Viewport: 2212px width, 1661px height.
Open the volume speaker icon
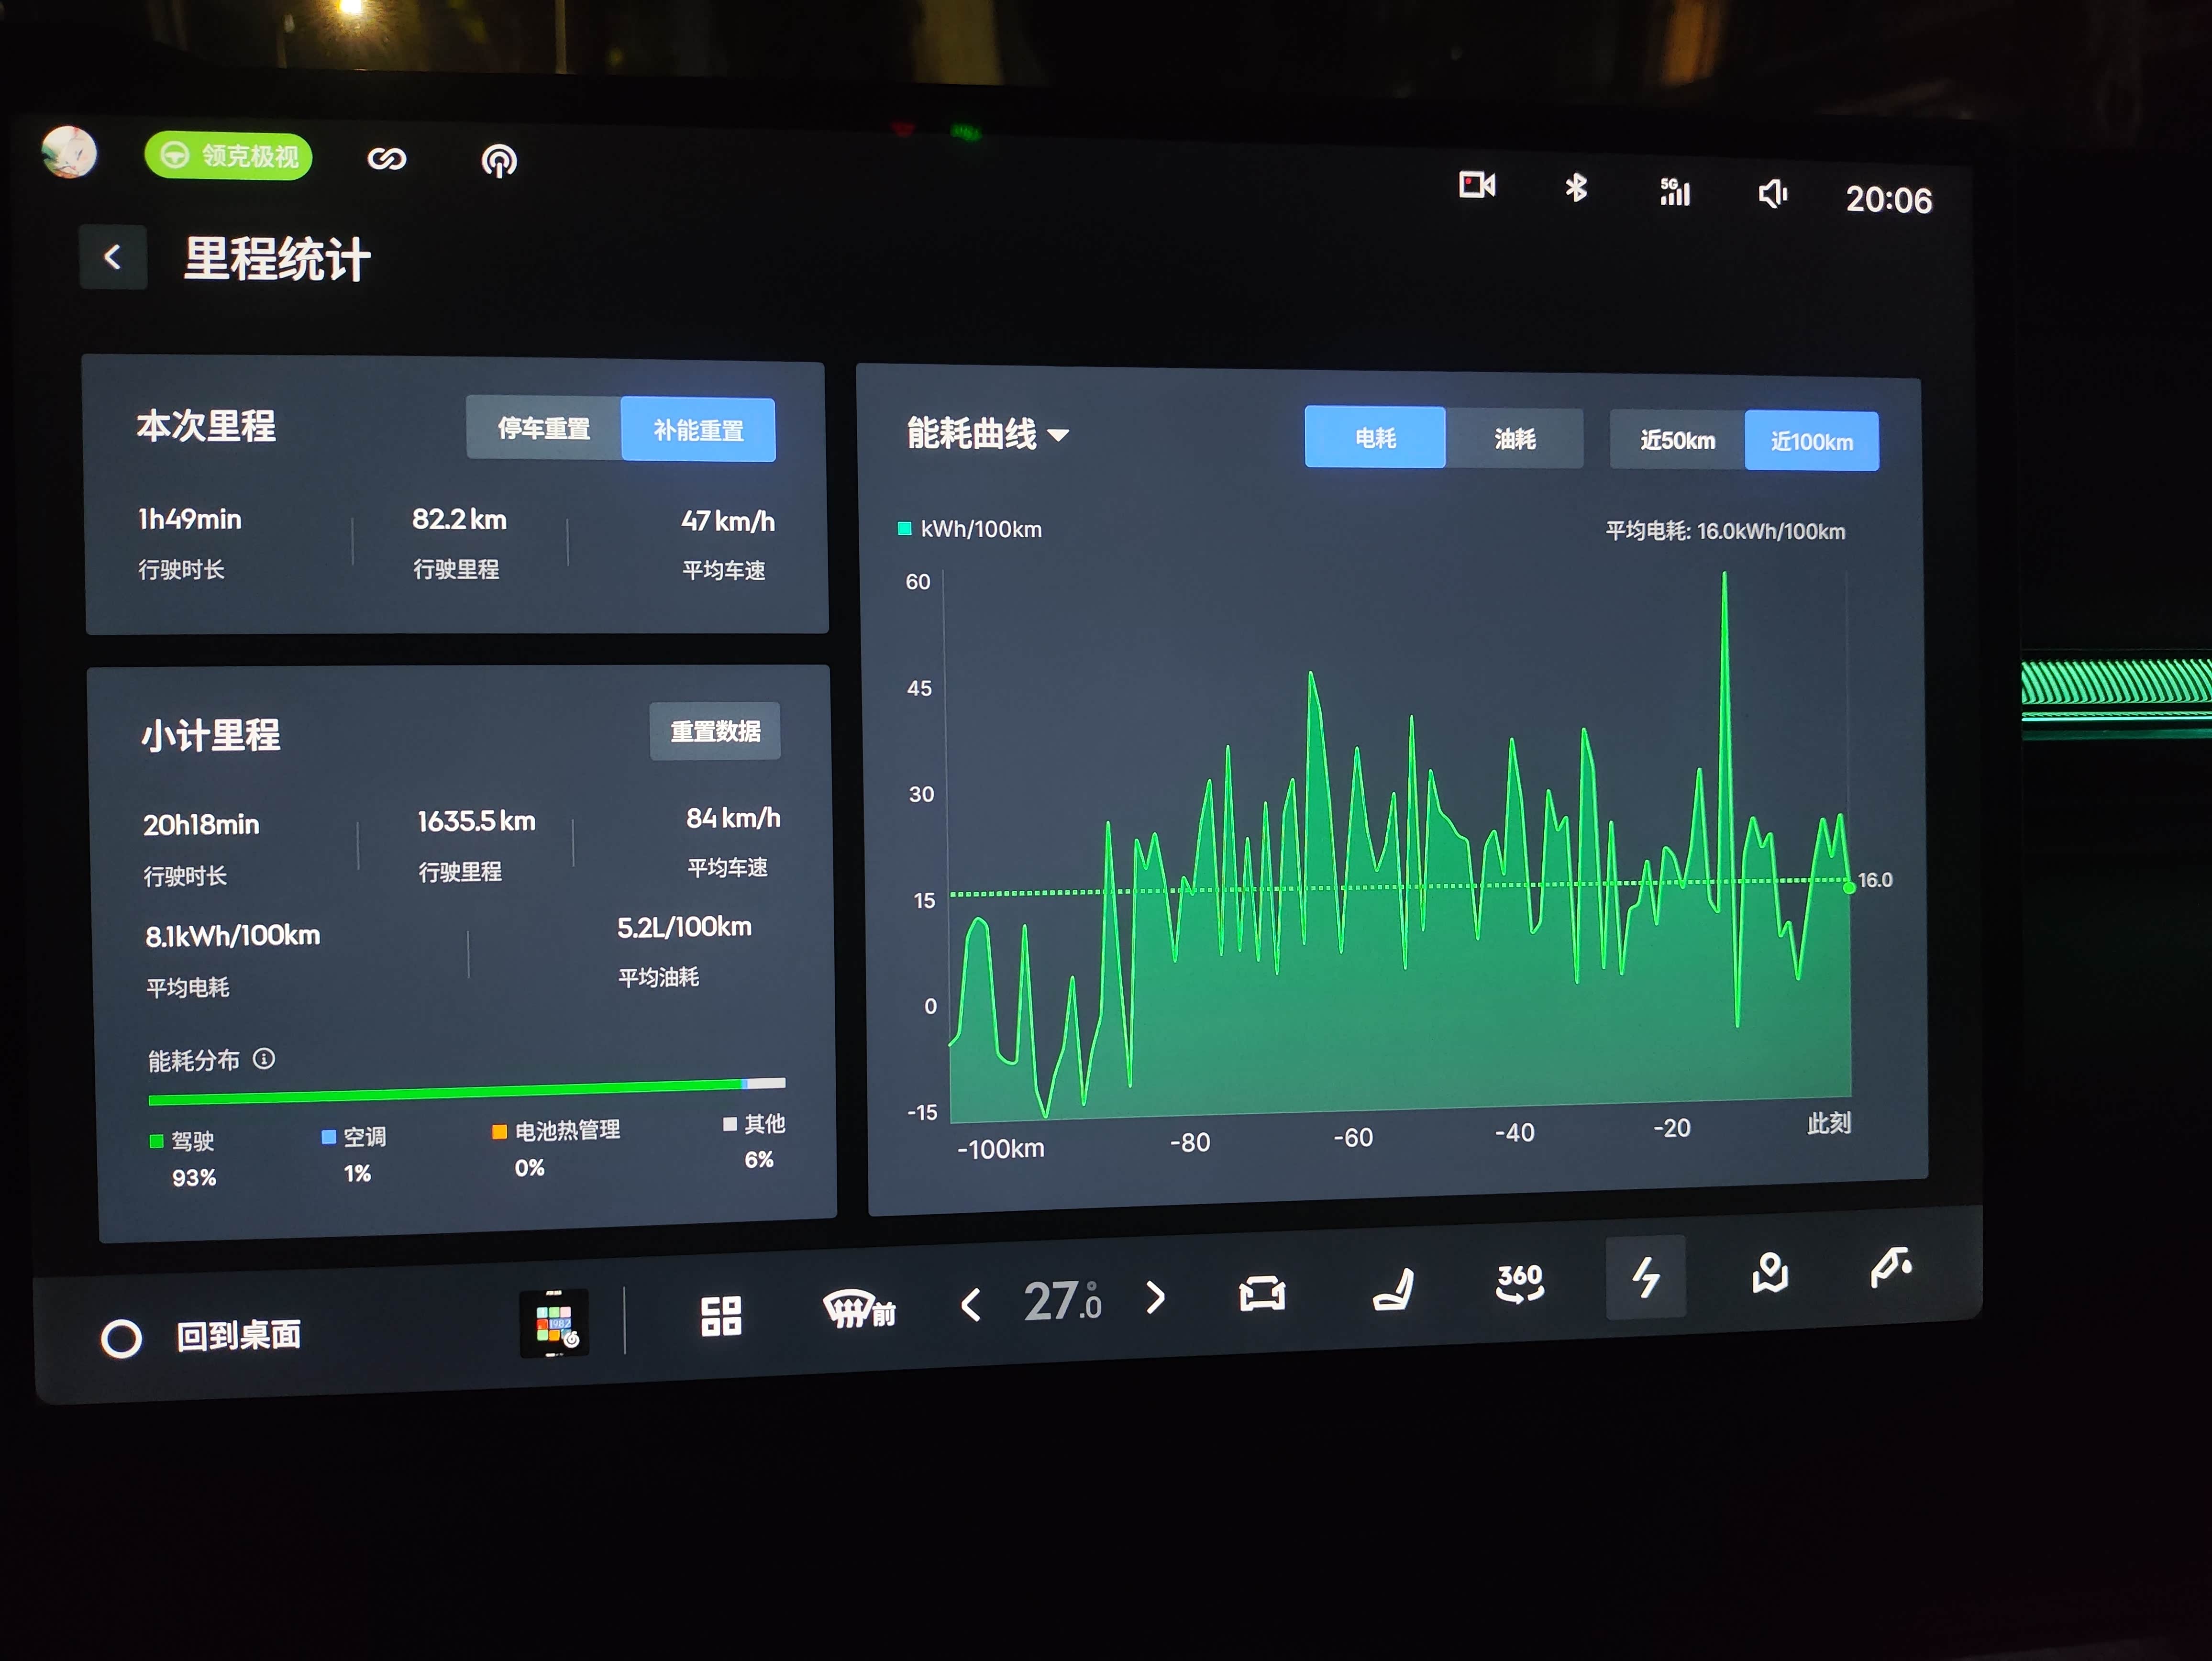point(1772,194)
